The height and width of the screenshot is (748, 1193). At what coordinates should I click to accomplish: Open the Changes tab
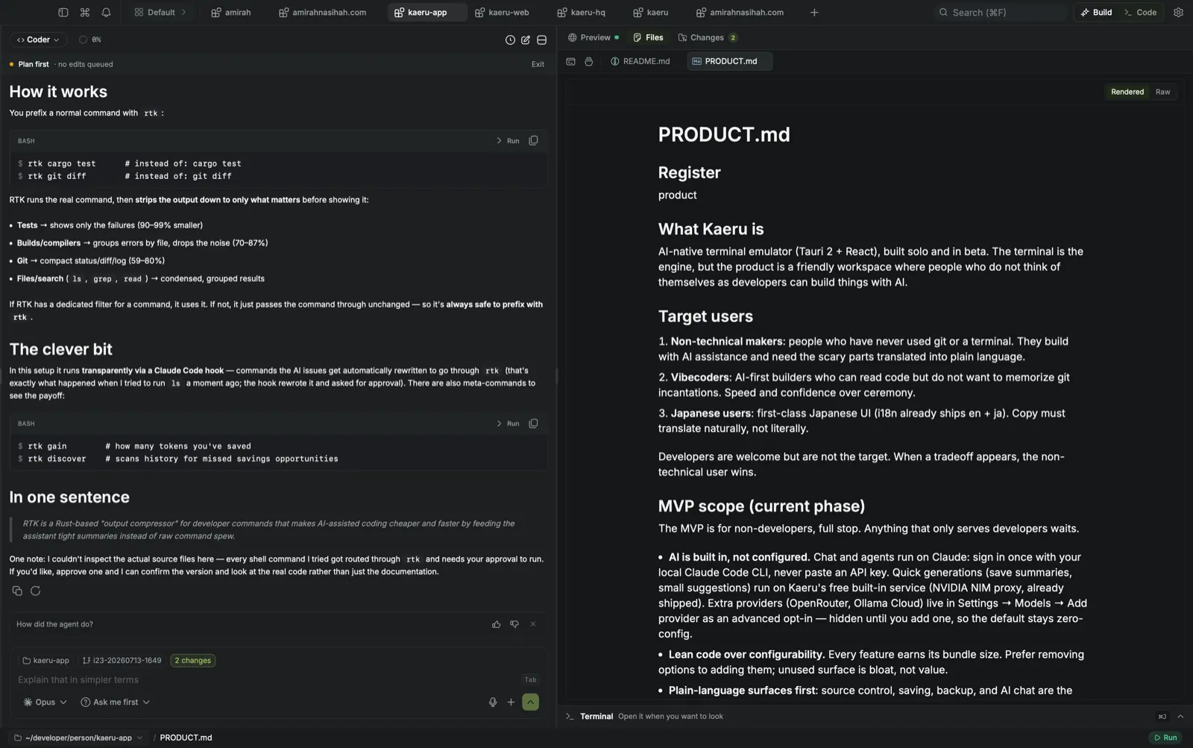(x=708, y=37)
